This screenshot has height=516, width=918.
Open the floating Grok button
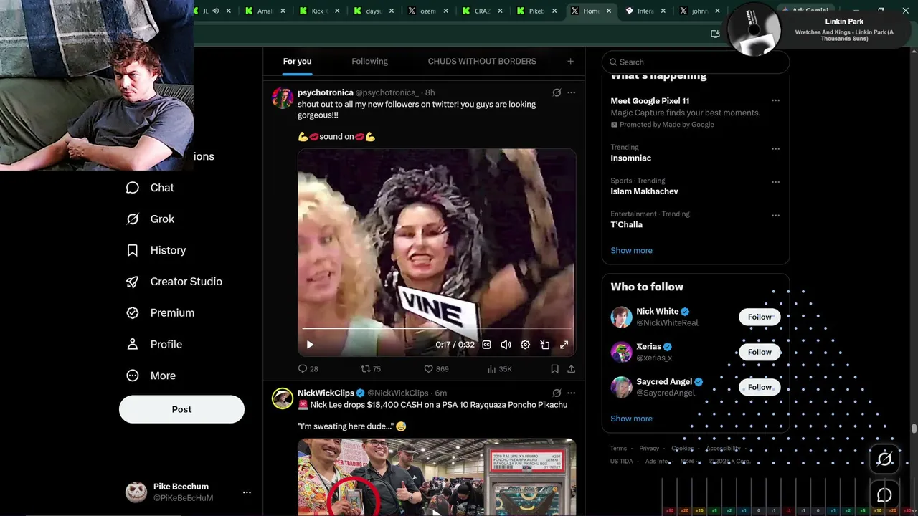pyautogui.click(x=884, y=459)
